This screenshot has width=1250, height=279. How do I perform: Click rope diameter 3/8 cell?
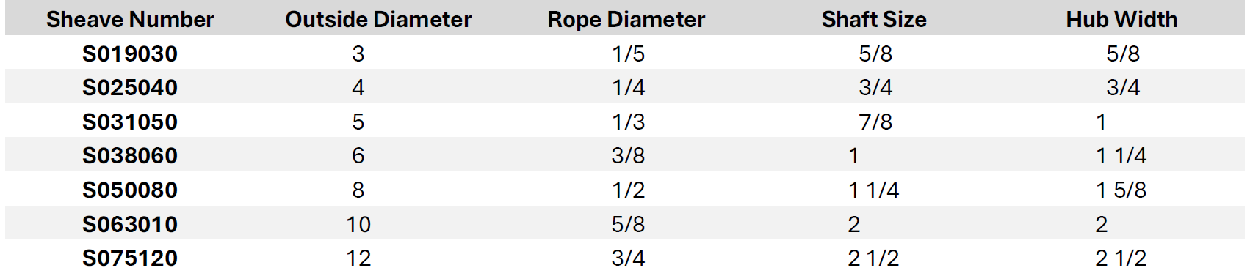[629, 156]
